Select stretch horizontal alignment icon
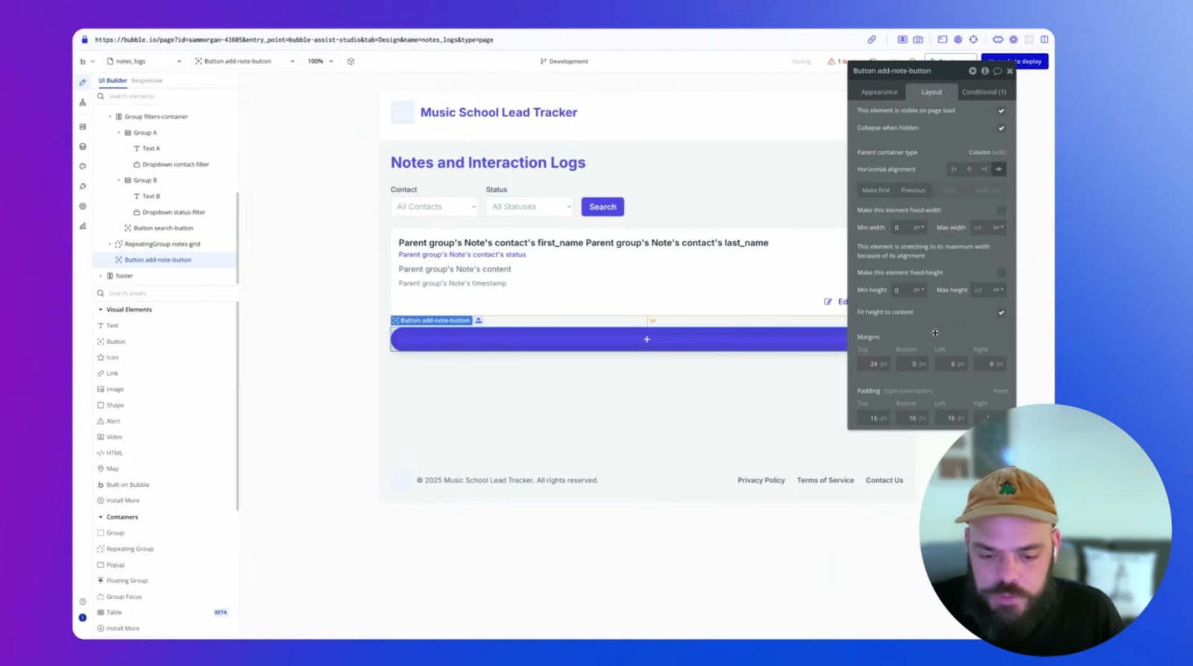This screenshot has width=1193, height=666. [x=998, y=169]
